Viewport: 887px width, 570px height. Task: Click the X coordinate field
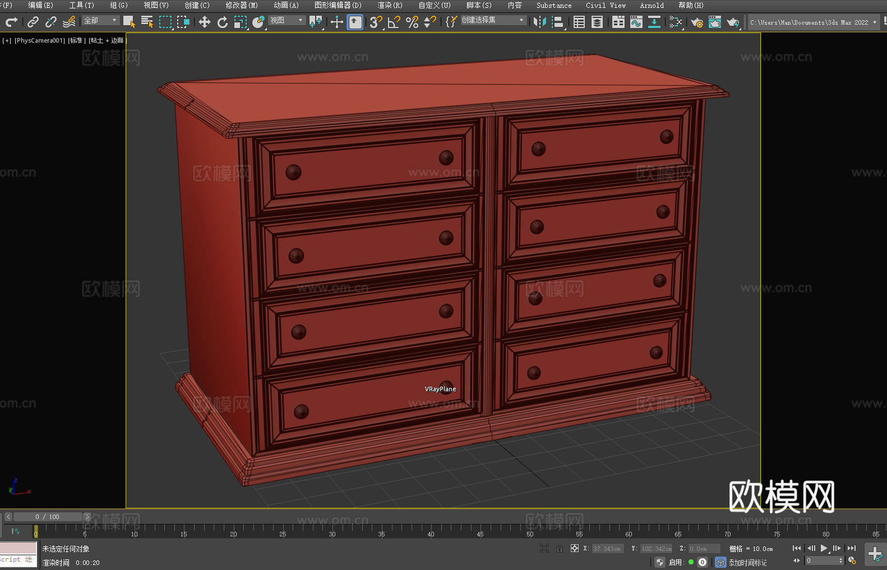point(608,549)
